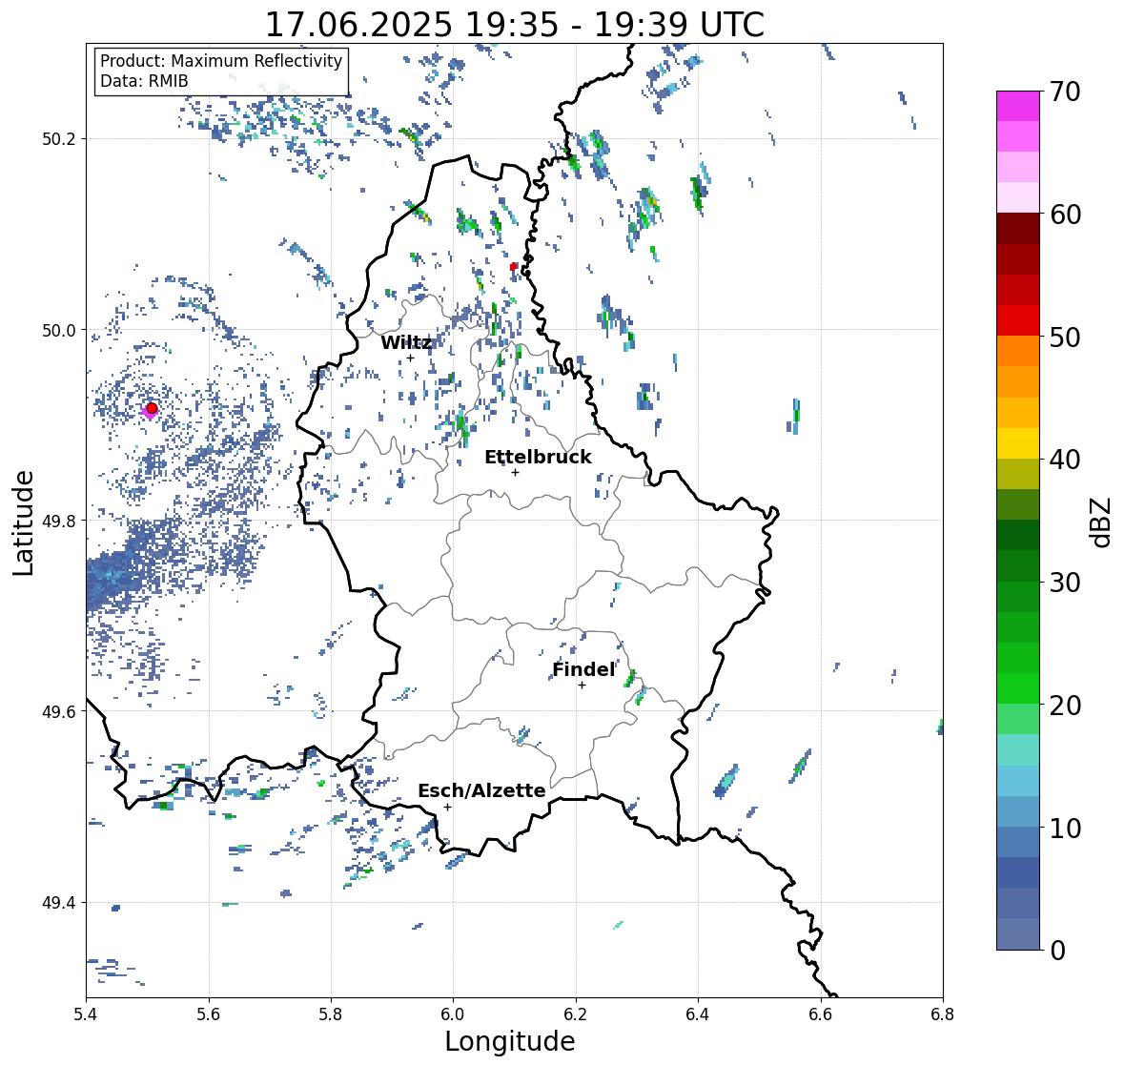Screen dimensions: 1124x1065
Task: Click the longitude tick 6.8
Action: pos(943,1014)
